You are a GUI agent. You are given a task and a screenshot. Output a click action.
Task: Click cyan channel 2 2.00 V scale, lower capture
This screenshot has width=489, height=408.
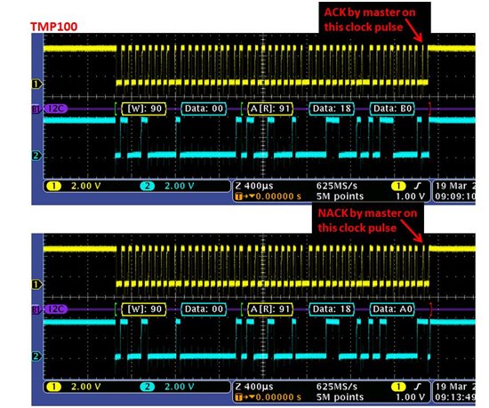(x=180, y=387)
